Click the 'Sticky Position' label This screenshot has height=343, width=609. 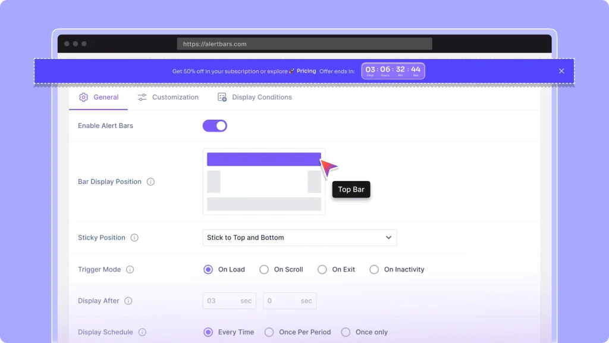(101, 238)
